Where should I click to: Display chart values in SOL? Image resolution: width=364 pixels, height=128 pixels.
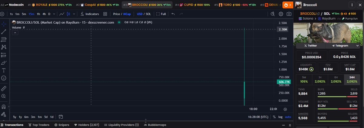coord(148,14)
